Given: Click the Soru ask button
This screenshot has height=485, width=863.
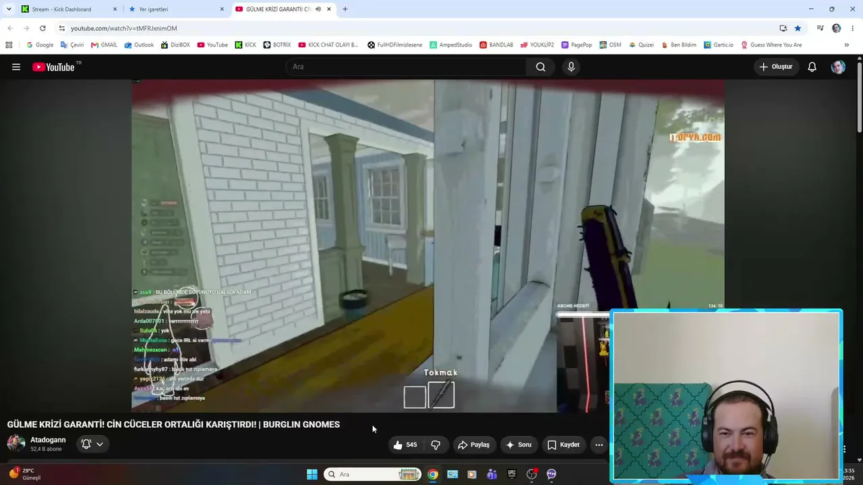Looking at the screenshot, I should coord(518,445).
